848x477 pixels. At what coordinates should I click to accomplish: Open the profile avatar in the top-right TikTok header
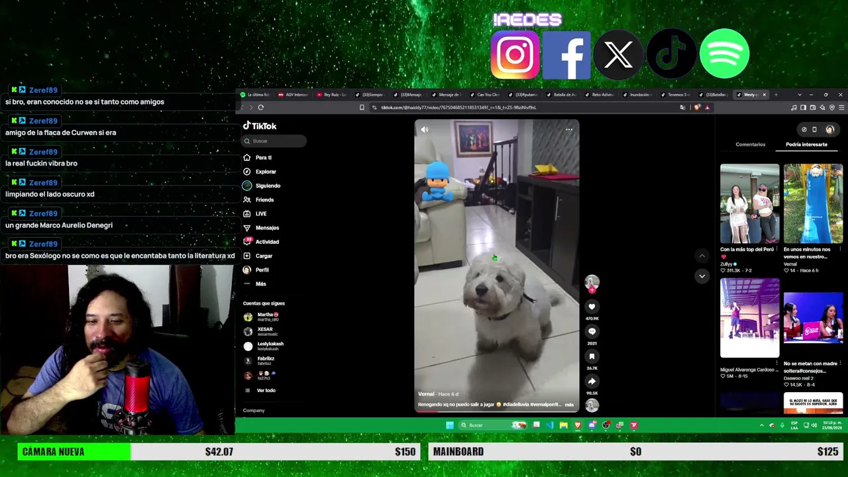click(x=830, y=130)
